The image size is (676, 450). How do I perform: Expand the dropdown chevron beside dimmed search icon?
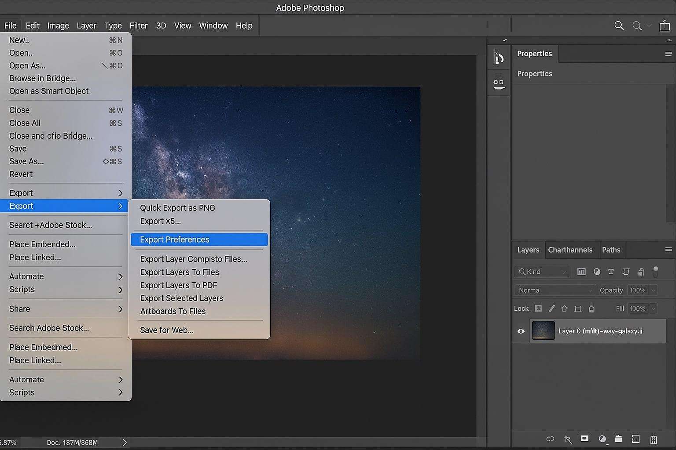click(x=649, y=25)
